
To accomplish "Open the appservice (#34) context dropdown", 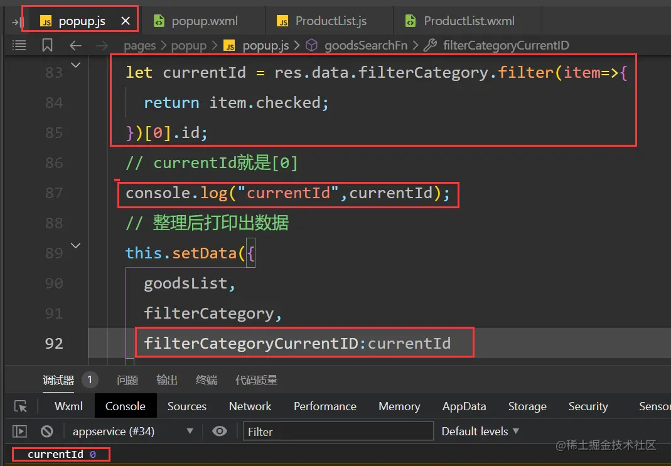I will point(132,432).
